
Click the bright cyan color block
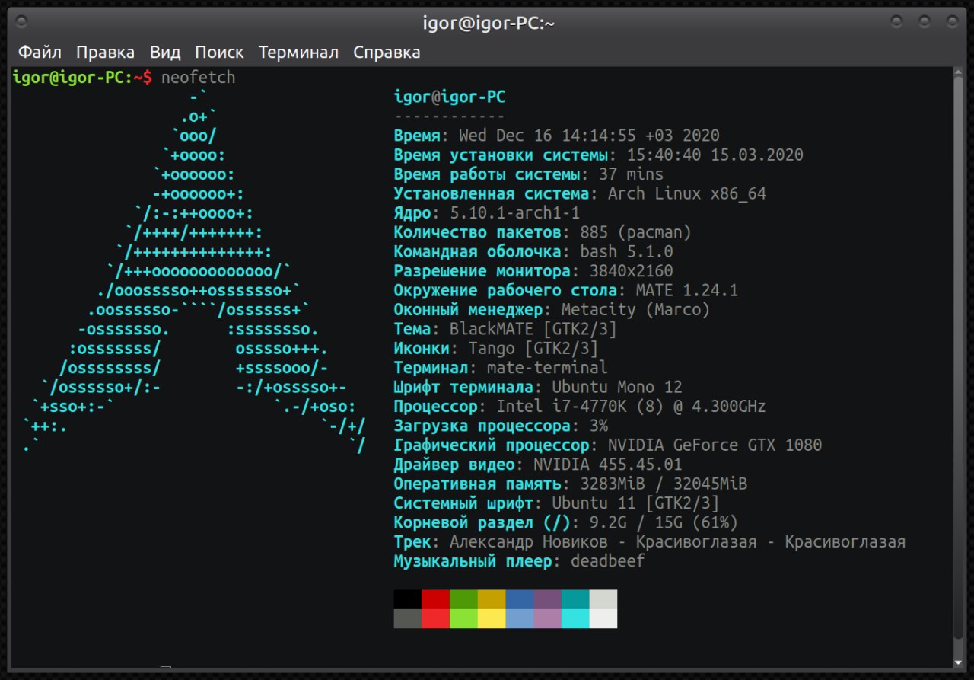[x=575, y=618]
